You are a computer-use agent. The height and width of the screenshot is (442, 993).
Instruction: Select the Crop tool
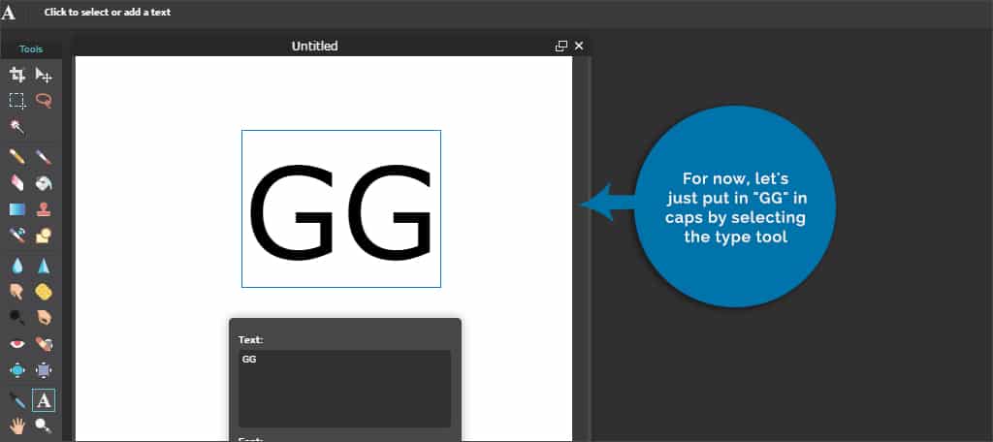click(17, 76)
